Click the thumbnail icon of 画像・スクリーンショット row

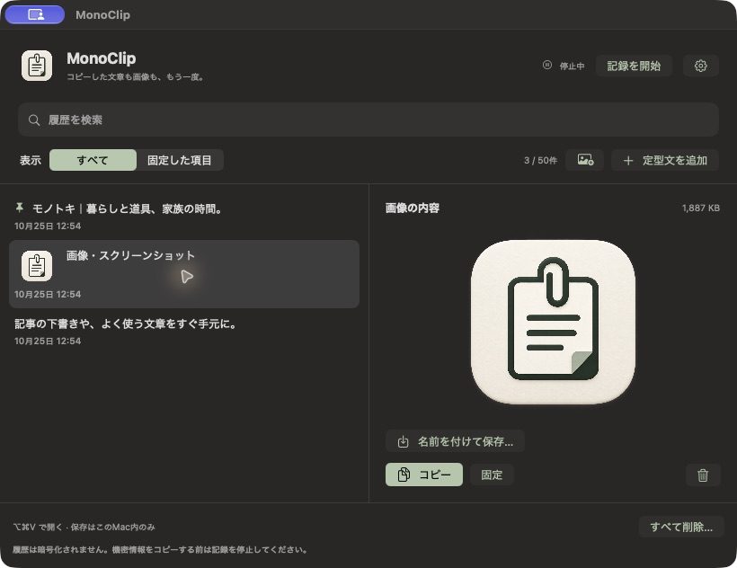[x=37, y=266]
